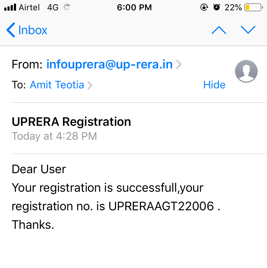Tap the battery level icon
267x268 pixels.
click(253, 7)
